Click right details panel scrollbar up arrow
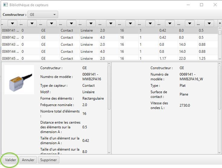The image size is (222, 168). (219, 64)
